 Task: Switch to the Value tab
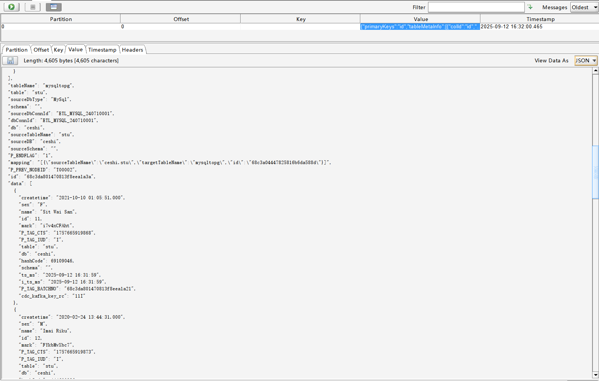click(76, 49)
